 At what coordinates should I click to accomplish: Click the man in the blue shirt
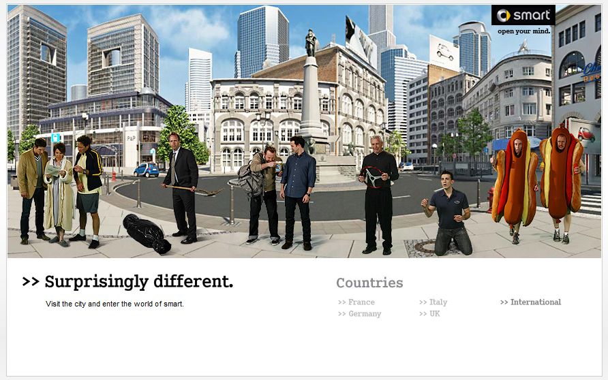click(x=298, y=193)
